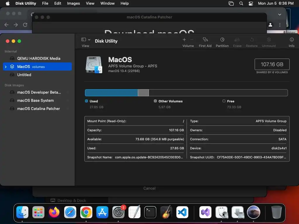The width and height of the screenshot is (299, 224).
Task: Open TextEdit from the Dock
Action: [x=134, y=212]
